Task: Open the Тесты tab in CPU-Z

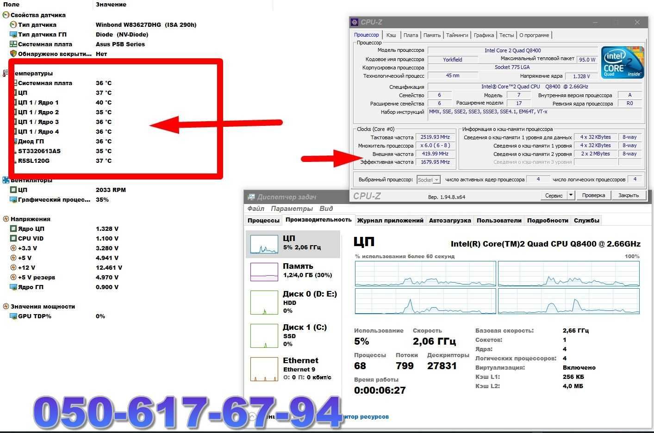Action: click(x=506, y=35)
